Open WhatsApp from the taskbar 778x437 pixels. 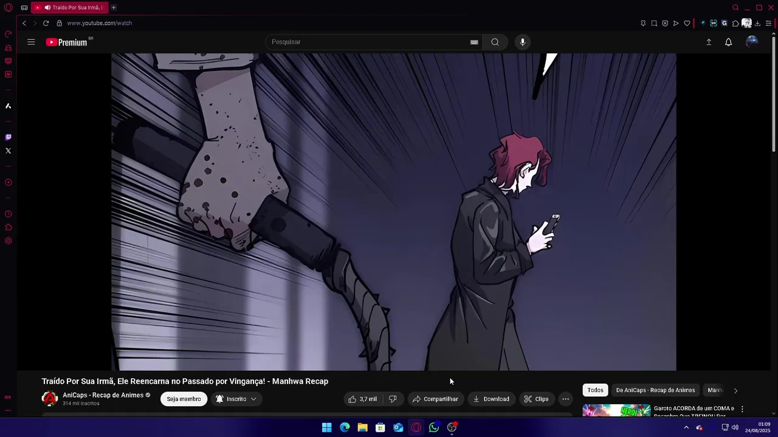[x=434, y=427]
